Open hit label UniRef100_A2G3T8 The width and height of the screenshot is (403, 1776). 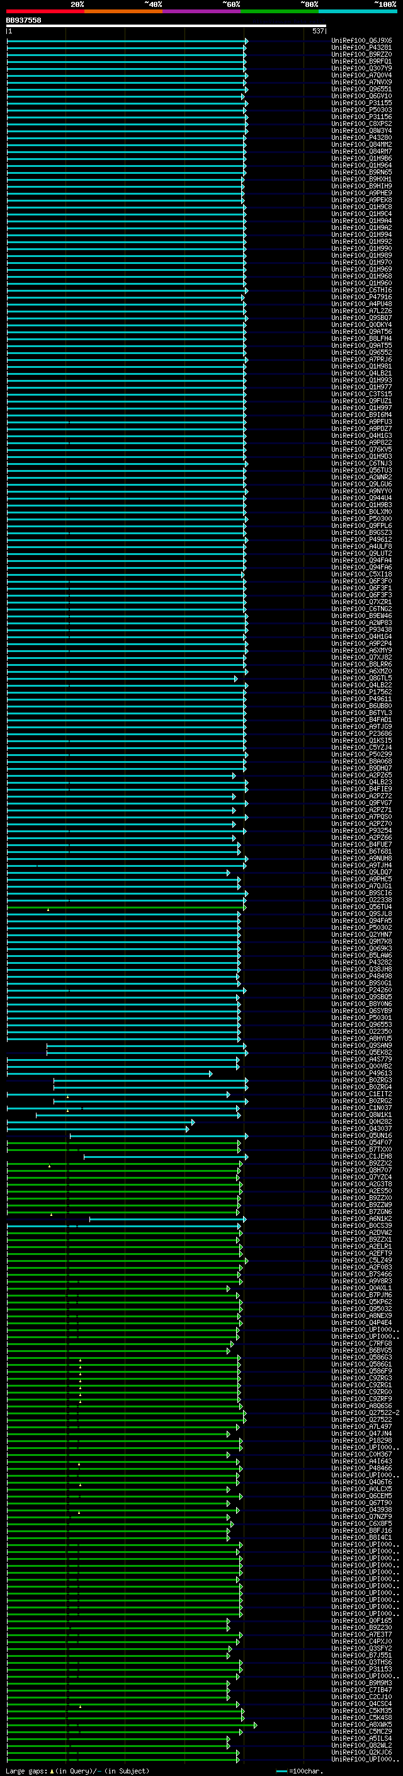pos(361,1184)
